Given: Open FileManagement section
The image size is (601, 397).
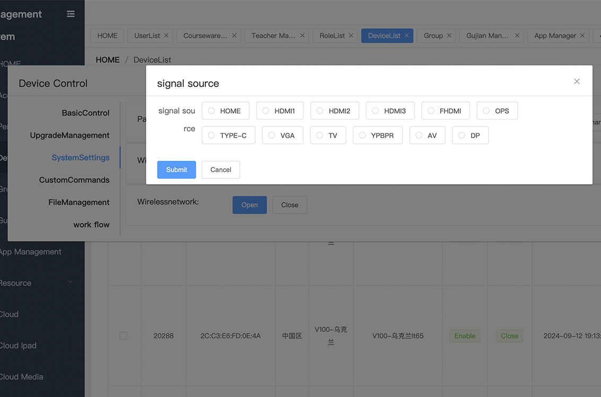Looking at the screenshot, I should pos(79,202).
